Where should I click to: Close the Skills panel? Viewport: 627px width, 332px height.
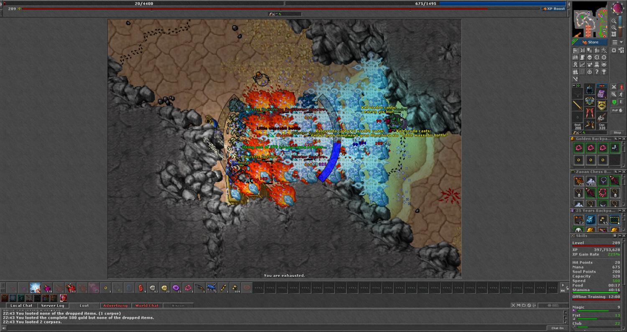coord(624,236)
